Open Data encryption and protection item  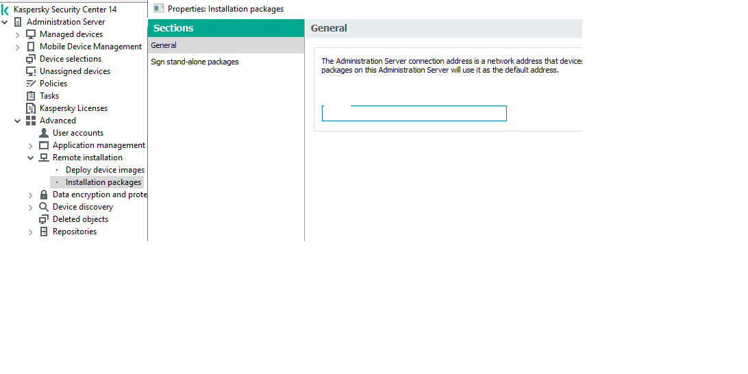click(100, 195)
